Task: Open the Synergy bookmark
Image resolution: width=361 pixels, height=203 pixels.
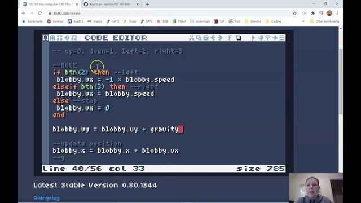Action: [x=55, y=21]
